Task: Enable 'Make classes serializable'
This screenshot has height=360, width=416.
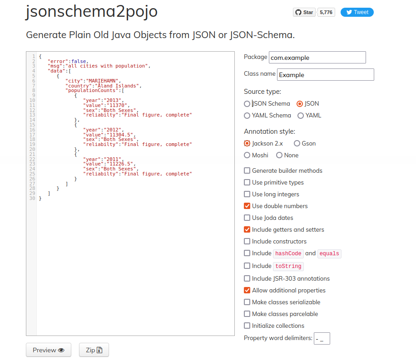Action: point(247,302)
